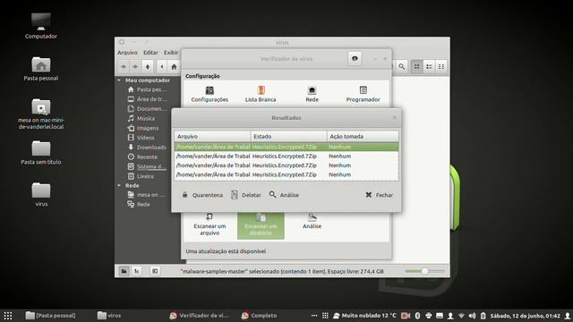Viewport: 573px width, 322px height.
Task: Open Documen... in sidebar
Action: [x=147, y=109]
